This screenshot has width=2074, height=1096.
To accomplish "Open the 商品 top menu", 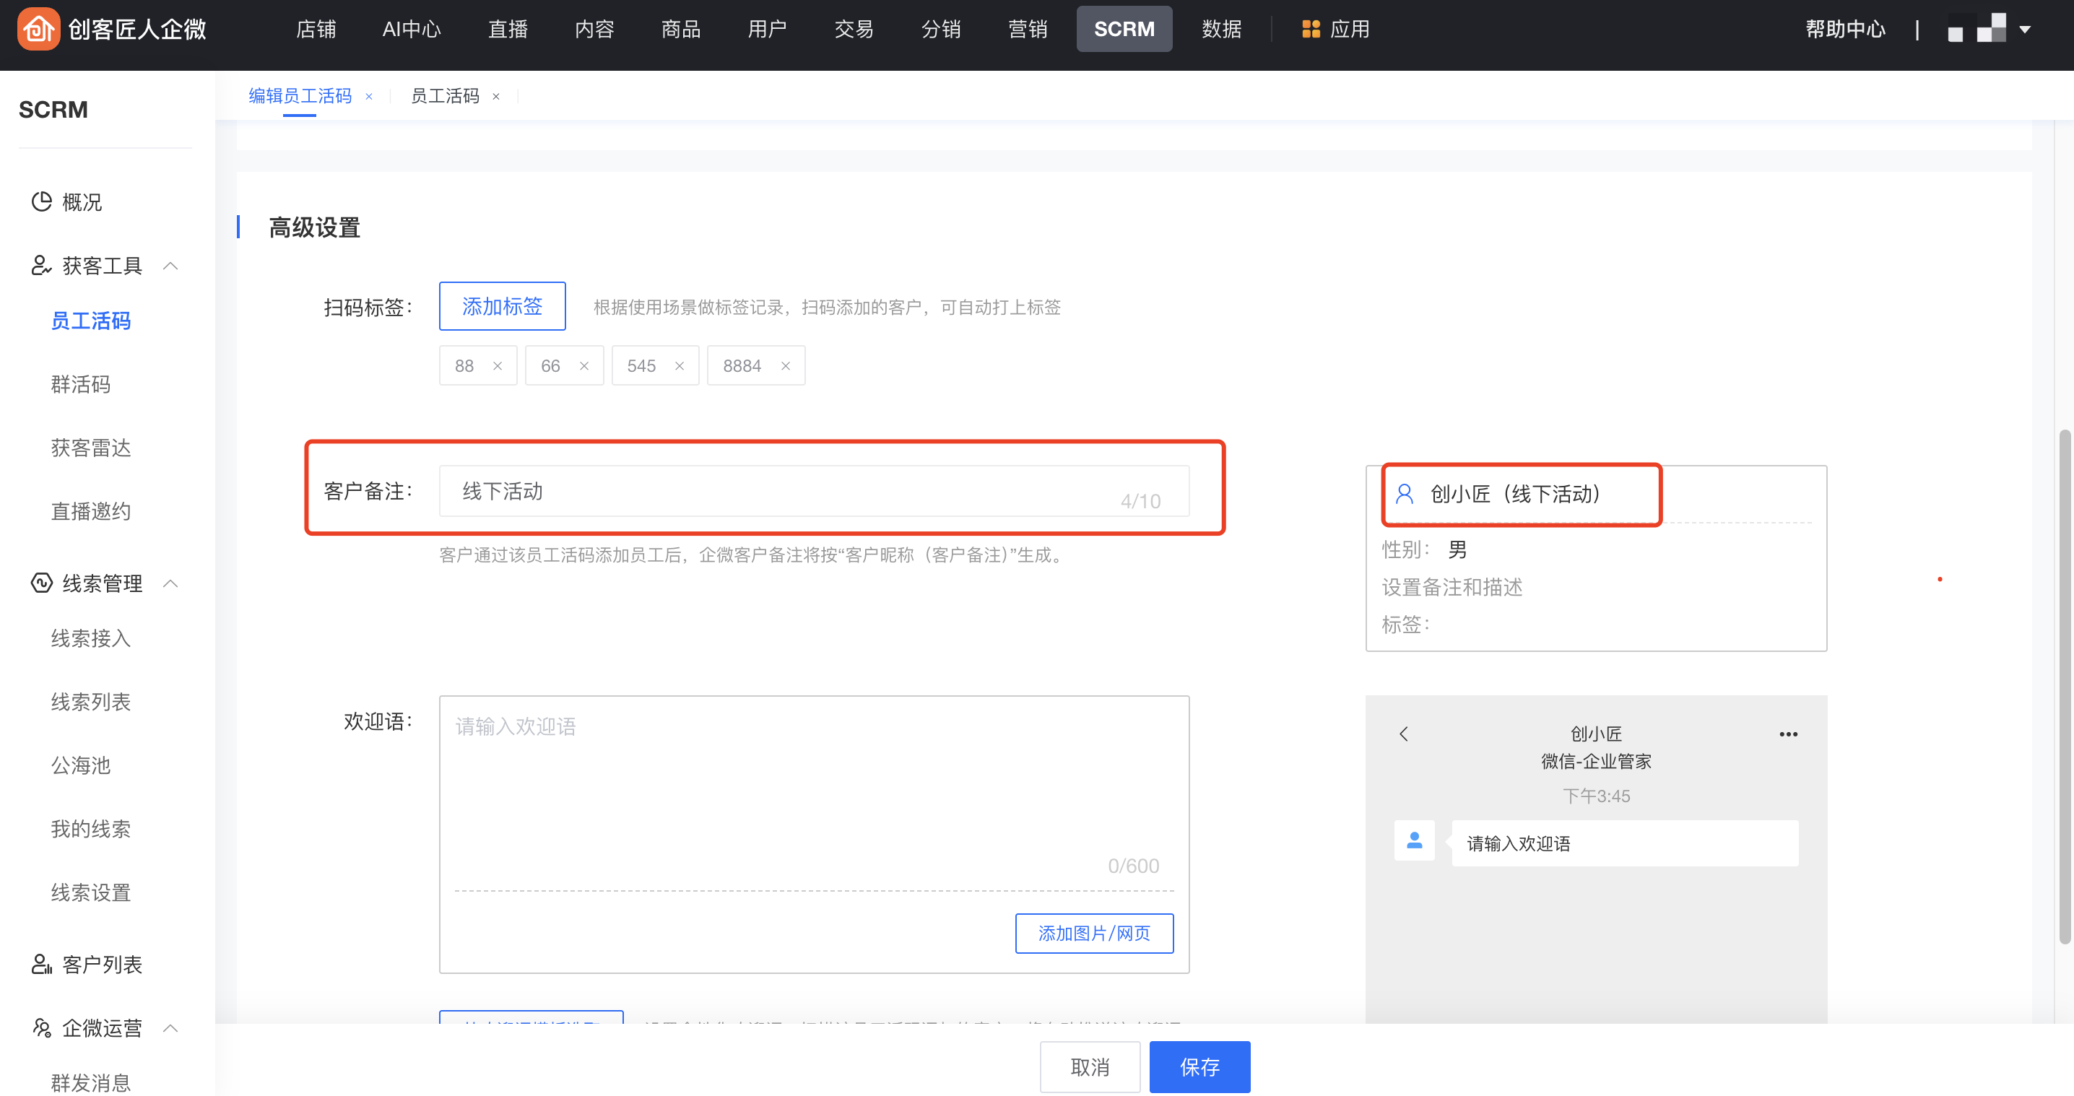I will pyautogui.click(x=680, y=30).
